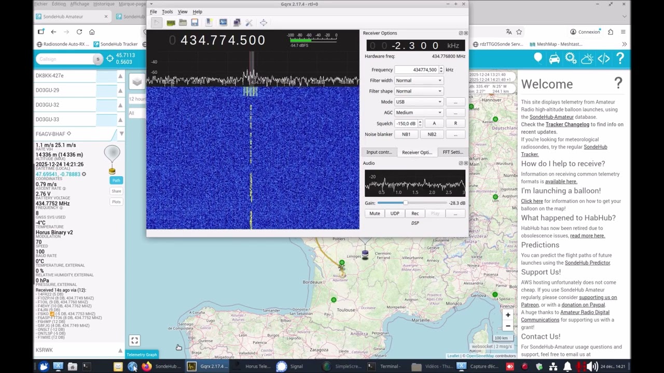Undock the Receiver Options panel
Viewport: 664px width, 373px height.
tap(461, 33)
